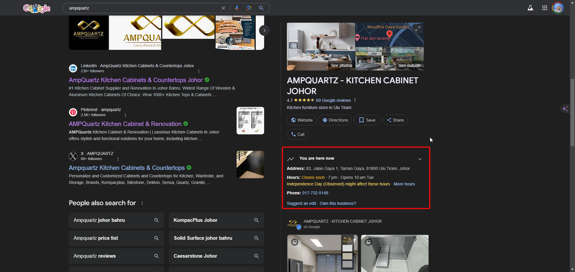
Task: Clear the search box text
Action: (223, 8)
